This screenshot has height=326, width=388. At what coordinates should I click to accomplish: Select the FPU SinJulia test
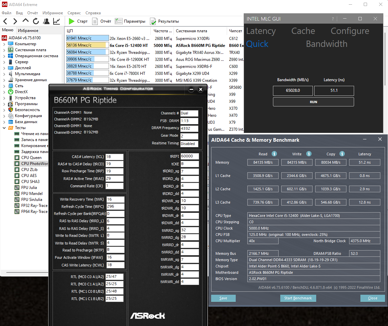(32, 200)
